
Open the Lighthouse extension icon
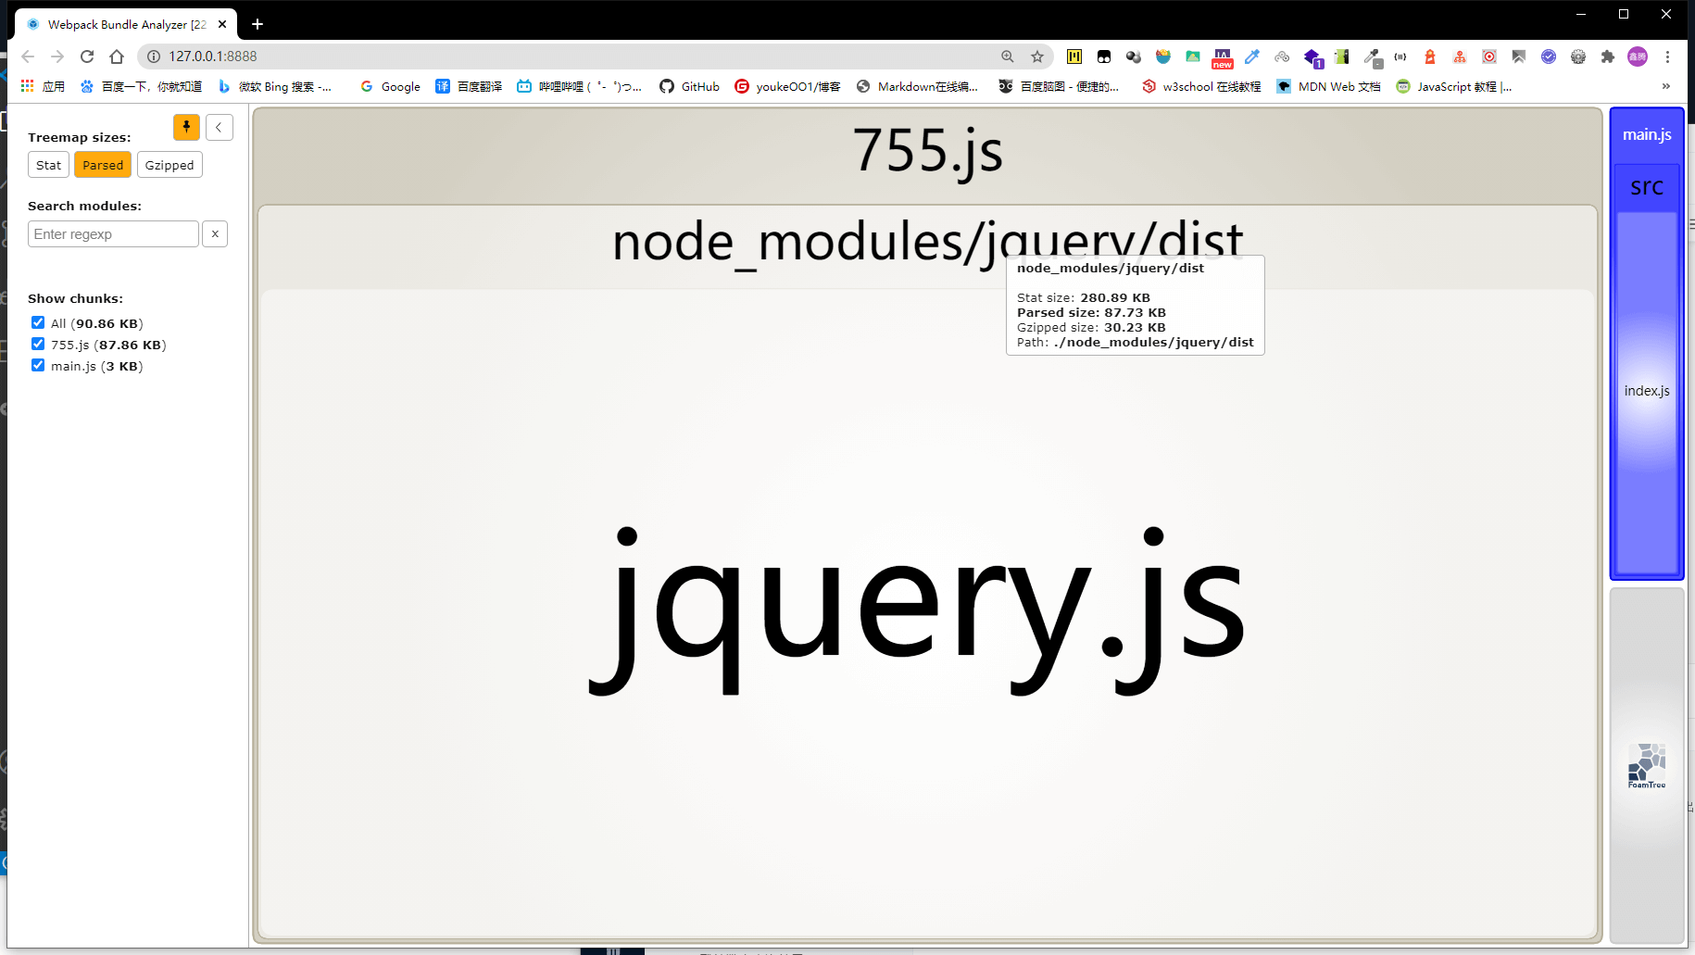tap(1430, 57)
